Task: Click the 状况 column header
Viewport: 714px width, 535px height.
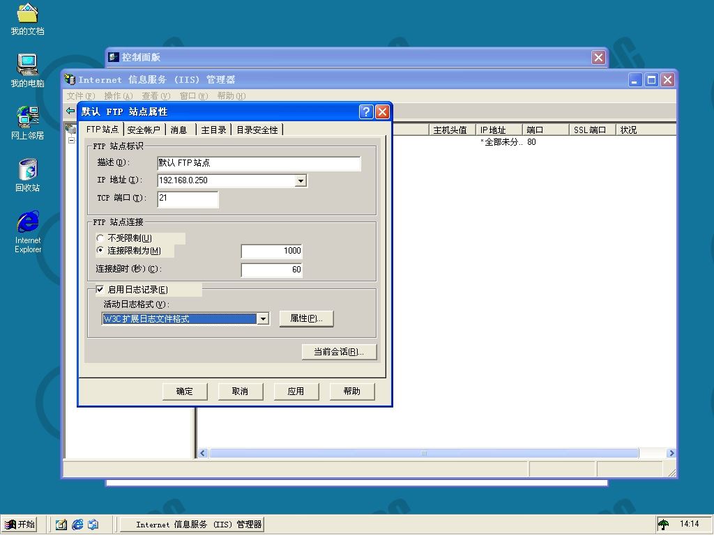Action: tap(646, 130)
